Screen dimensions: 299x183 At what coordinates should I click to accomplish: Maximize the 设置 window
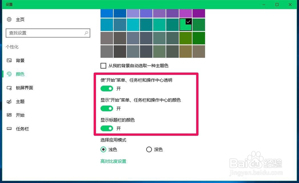point(277,4)
